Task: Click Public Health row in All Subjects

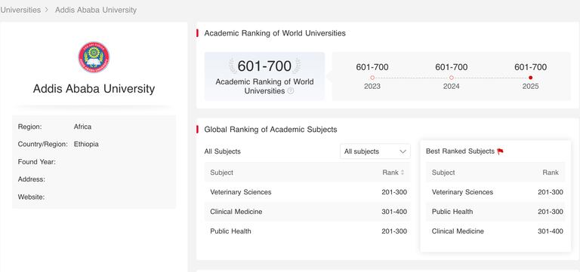Action: (x=307, y=231)
